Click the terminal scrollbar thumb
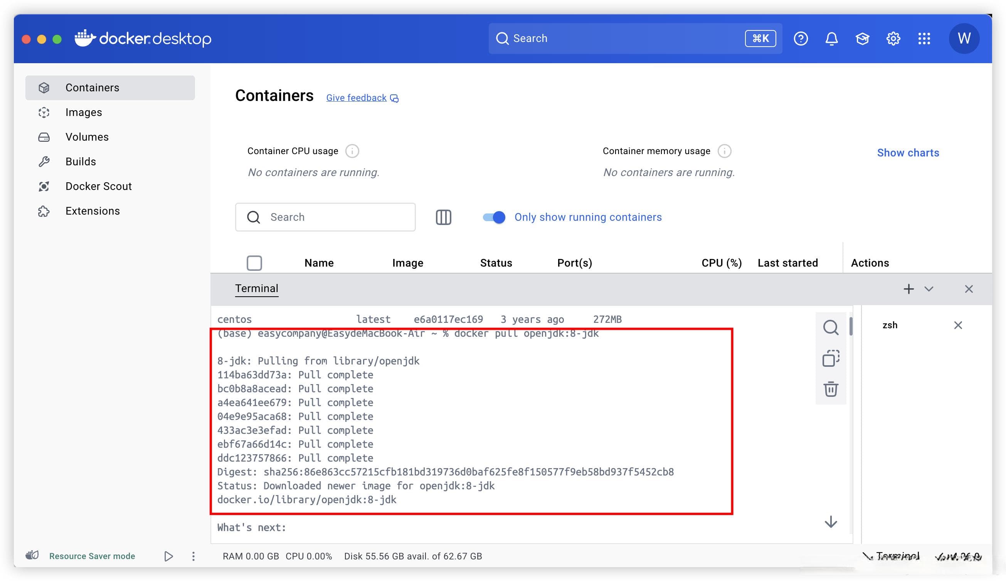The width and height of the screenshot is (1006, 581). 851,326
